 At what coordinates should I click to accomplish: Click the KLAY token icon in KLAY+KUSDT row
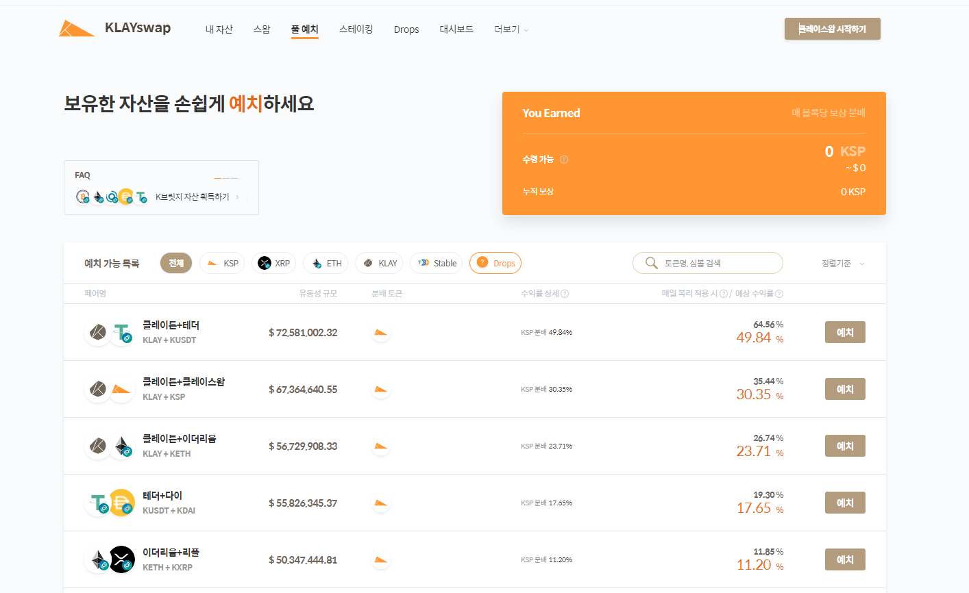(x=98, y=333)
